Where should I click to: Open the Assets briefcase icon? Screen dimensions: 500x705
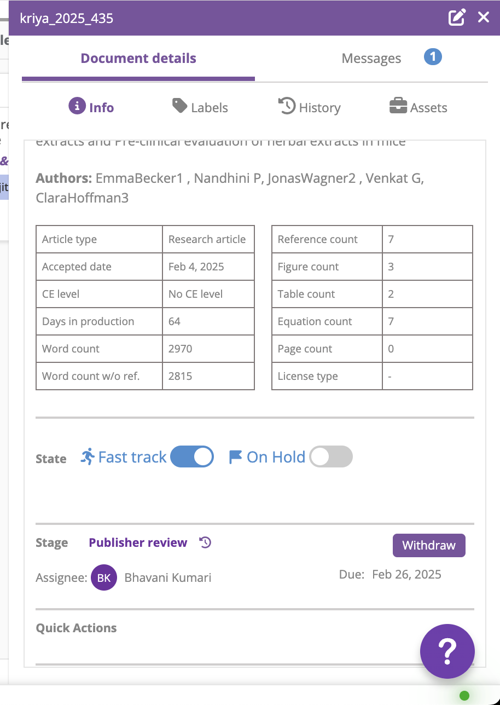pos(398,106)
